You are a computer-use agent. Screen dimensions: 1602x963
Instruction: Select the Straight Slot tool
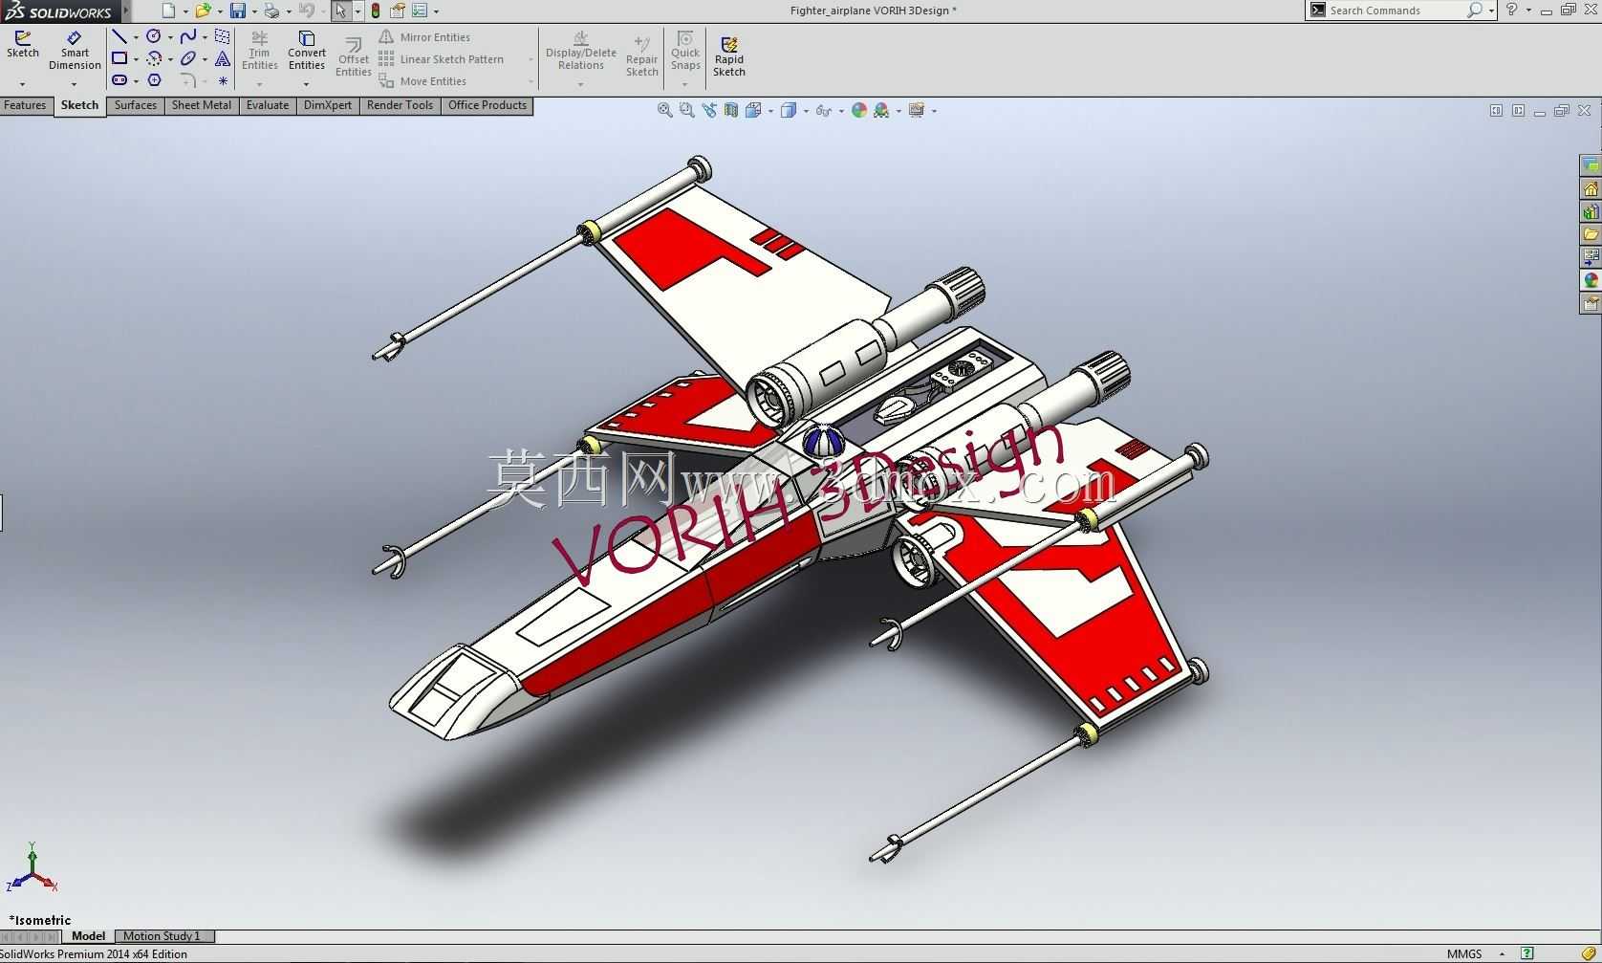[x=119, y=80]
